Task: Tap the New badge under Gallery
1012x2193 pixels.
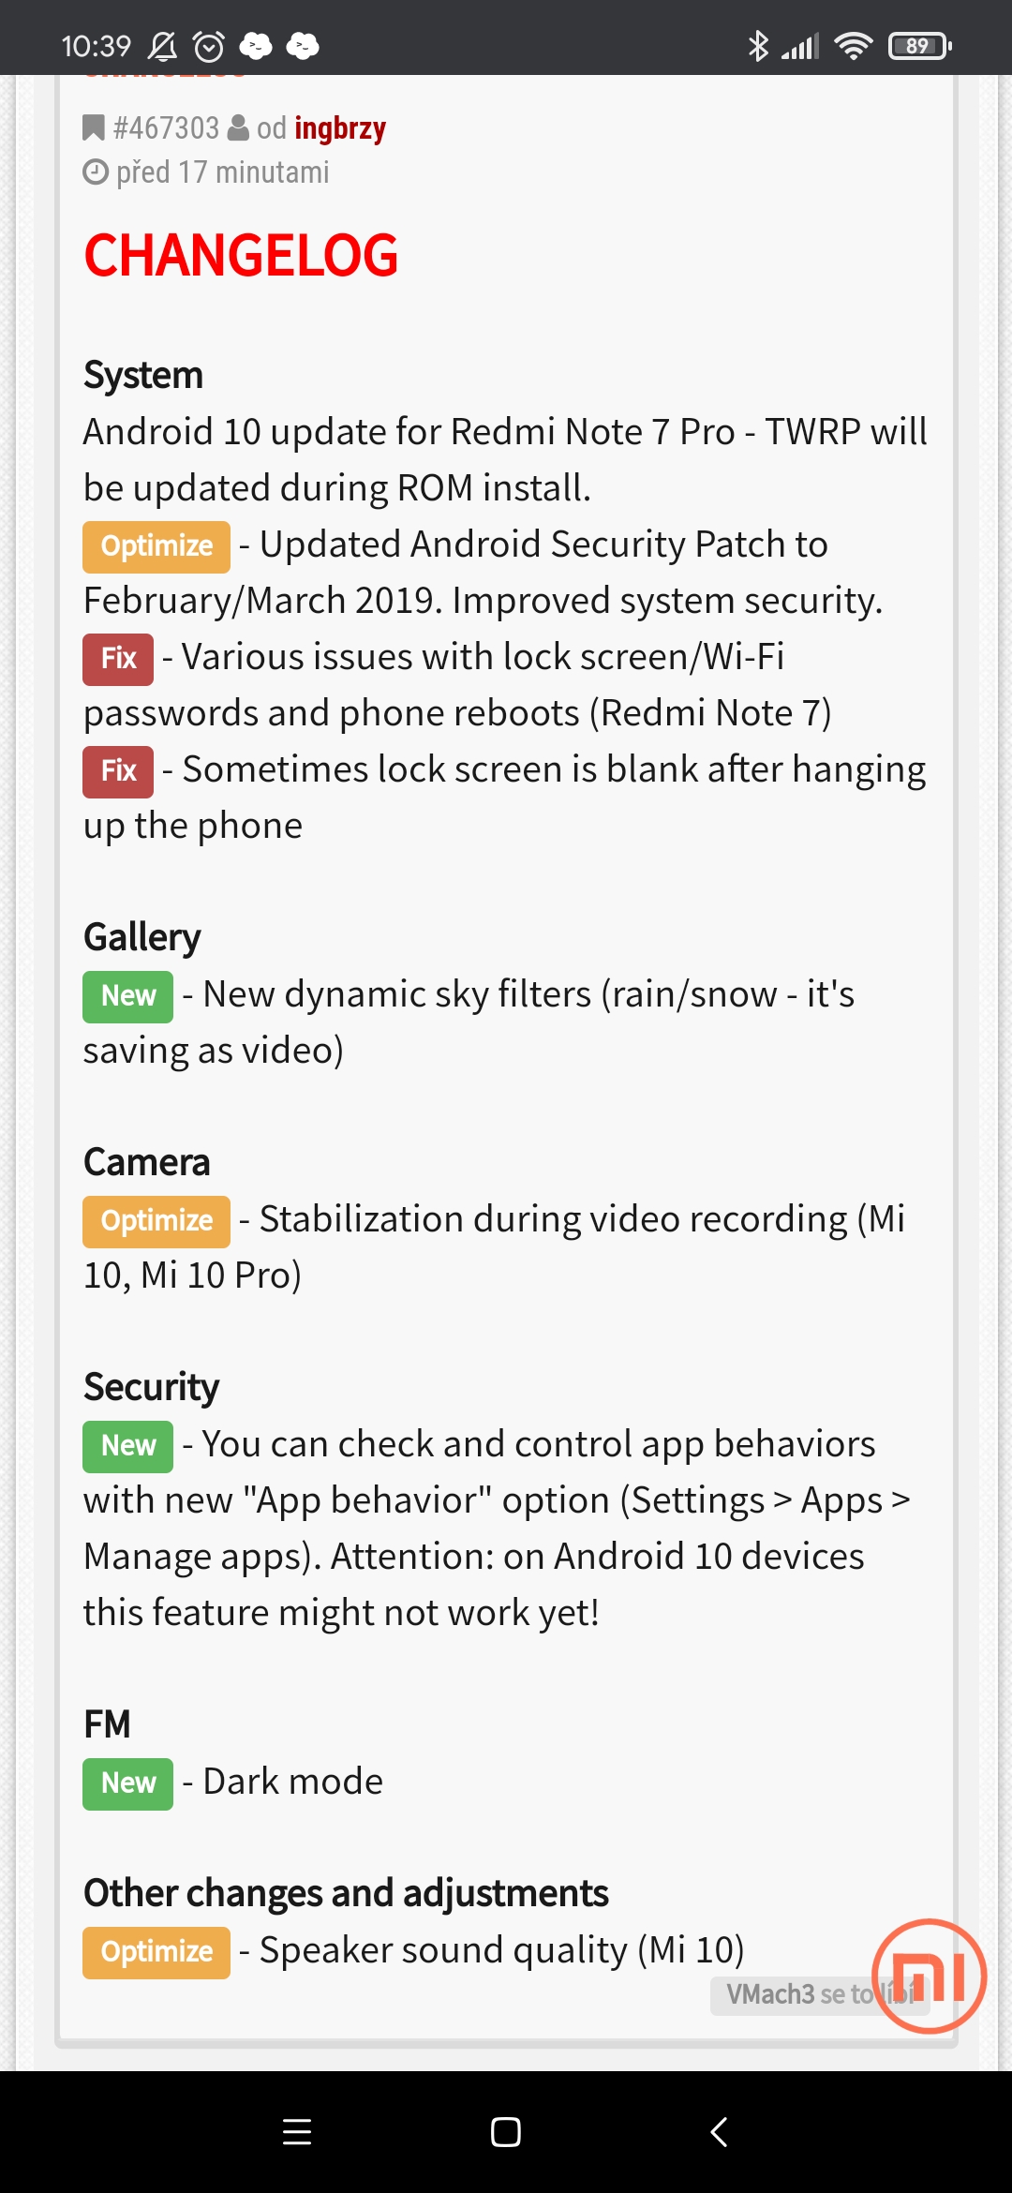Action: 128,996
